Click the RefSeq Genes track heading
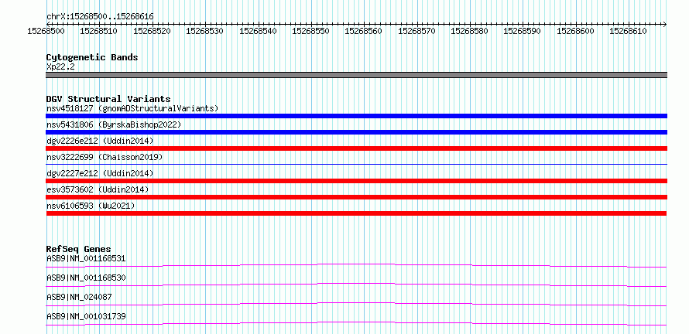This screenshot has width=689, height=334. tap(79, 249)
